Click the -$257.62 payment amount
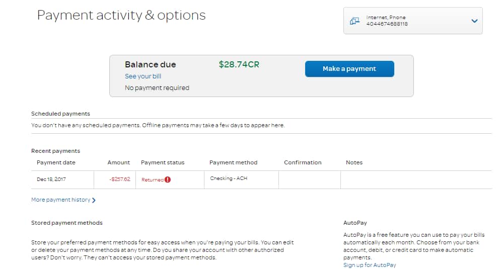The width and height of the screenshot is (498, 269). pos(119,179)
